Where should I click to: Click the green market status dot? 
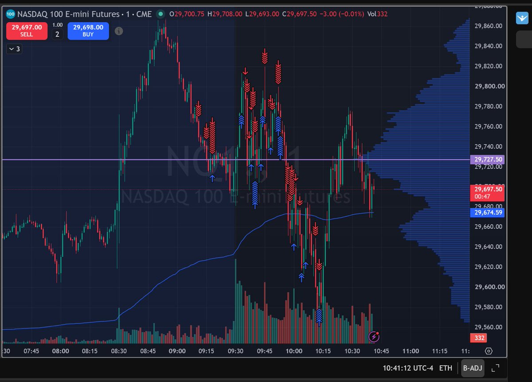(x=160, y=14)
